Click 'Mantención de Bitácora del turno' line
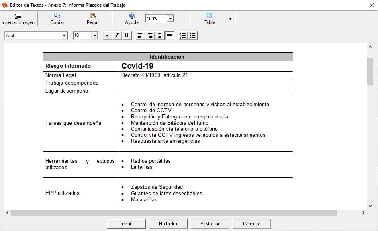Screen dimensions: 378x231 170,123
